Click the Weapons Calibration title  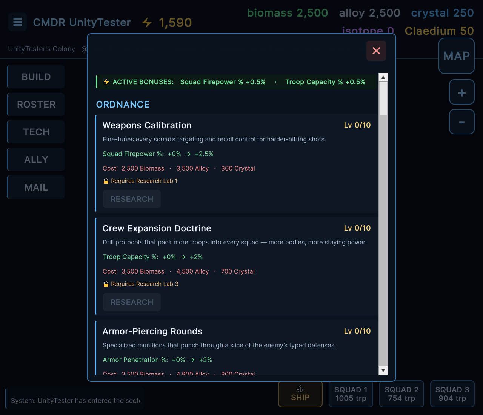(147, 125)
